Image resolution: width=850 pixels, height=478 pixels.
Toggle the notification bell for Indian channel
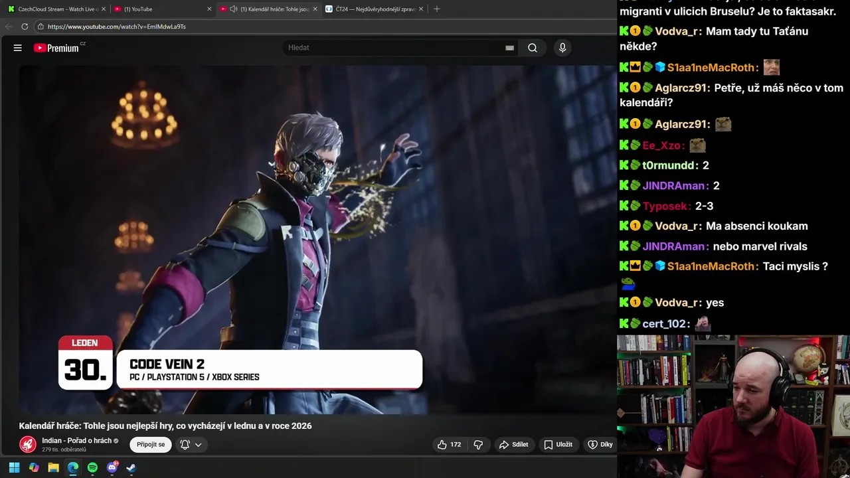pos(185,445)
